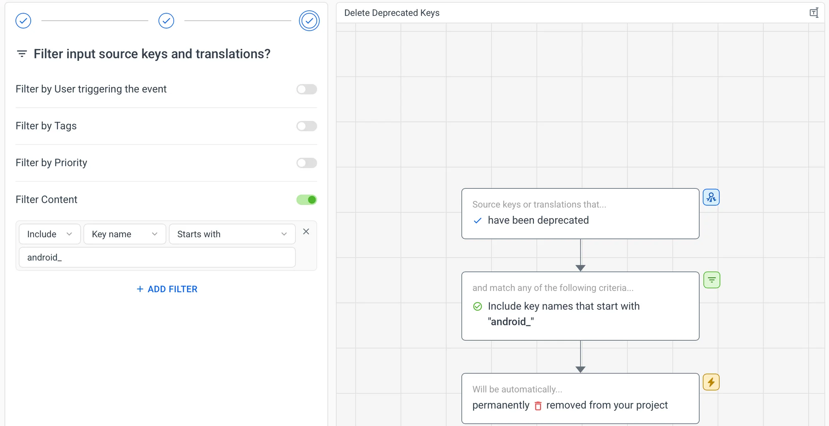The height and width of the screenshot is (426, 829).
Task: Click the green filter icon beside criteria node
Action: (x=712, y=280)
